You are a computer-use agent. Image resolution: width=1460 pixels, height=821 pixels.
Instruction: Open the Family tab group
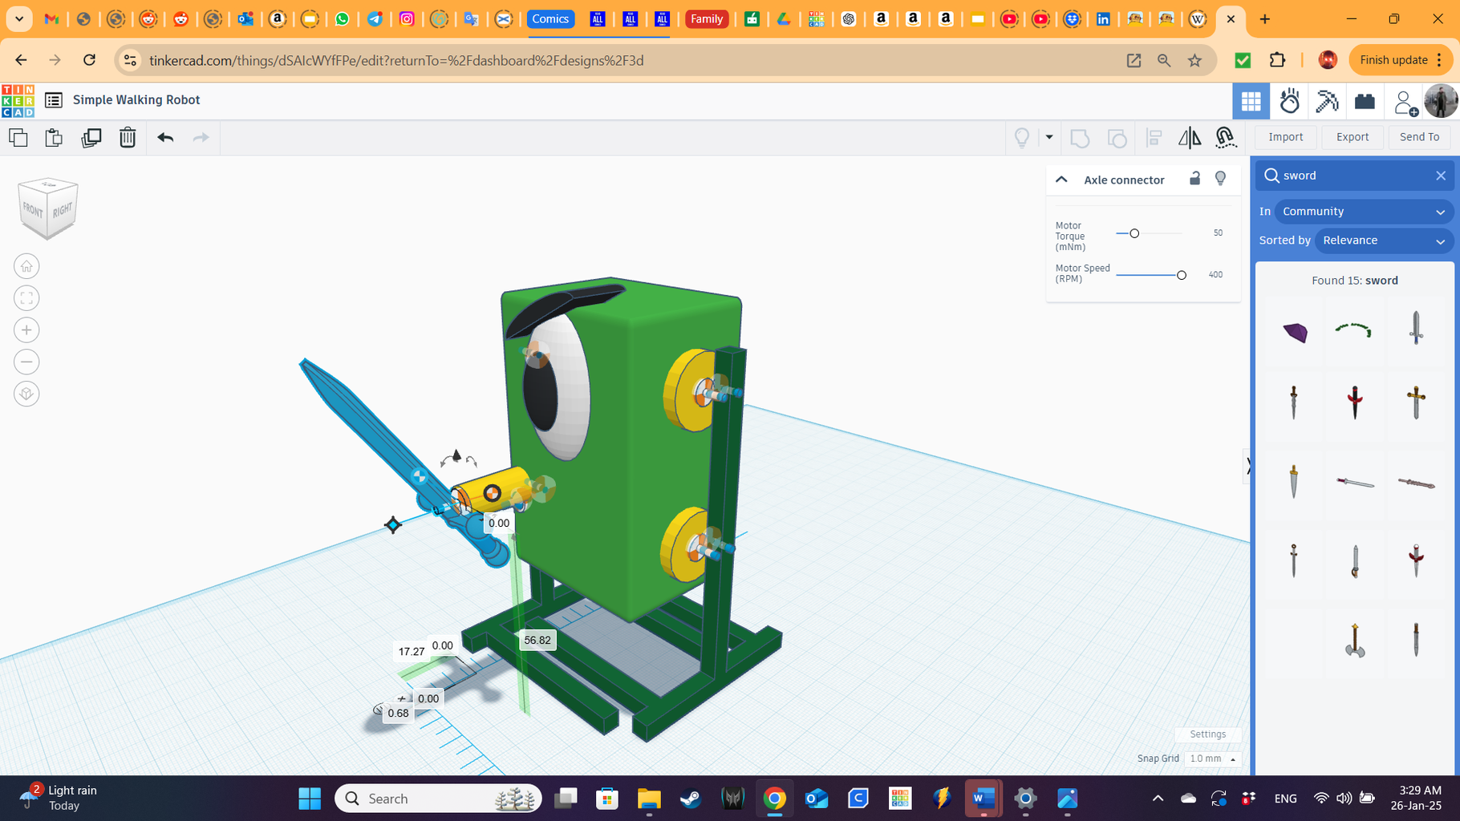[707, 18]
